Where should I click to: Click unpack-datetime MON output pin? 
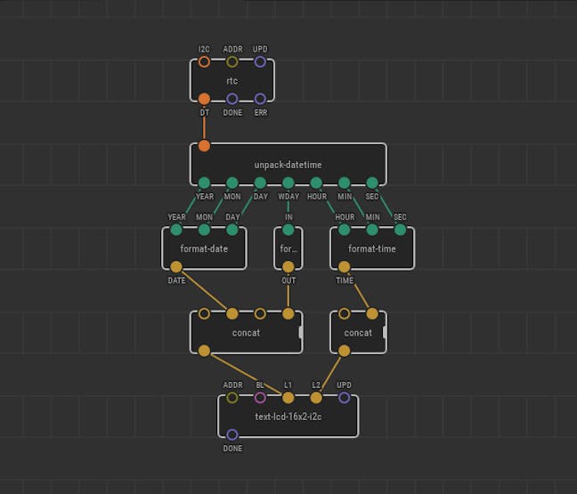(x=232, y=182)
